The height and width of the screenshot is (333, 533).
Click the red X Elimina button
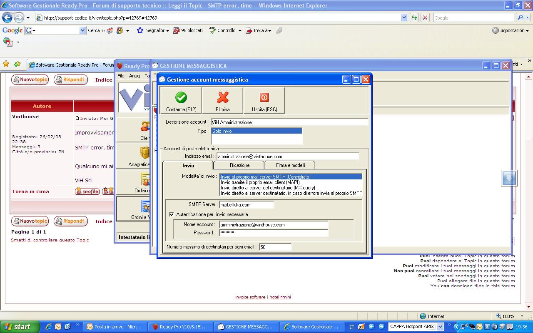point(223,100)
